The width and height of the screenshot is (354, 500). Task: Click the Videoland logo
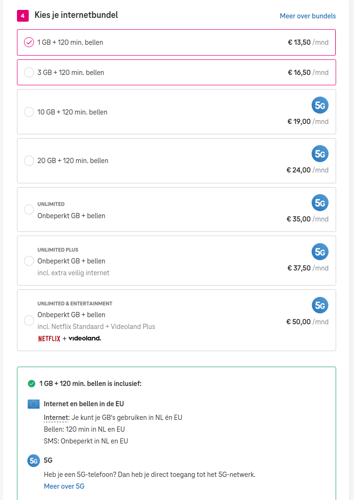coord(85,338)
